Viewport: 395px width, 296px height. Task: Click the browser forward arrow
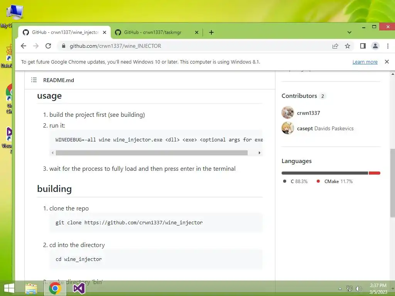pyautogui.click(x=36, y=46)
